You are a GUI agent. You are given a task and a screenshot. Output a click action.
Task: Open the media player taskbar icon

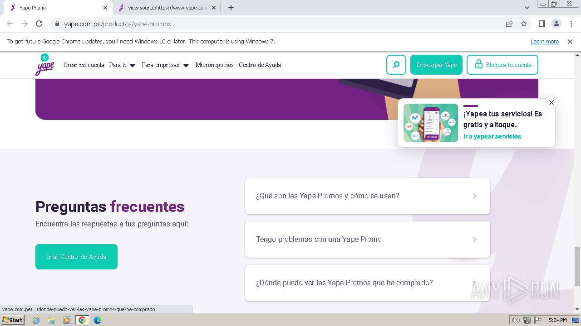coord(67,320)
